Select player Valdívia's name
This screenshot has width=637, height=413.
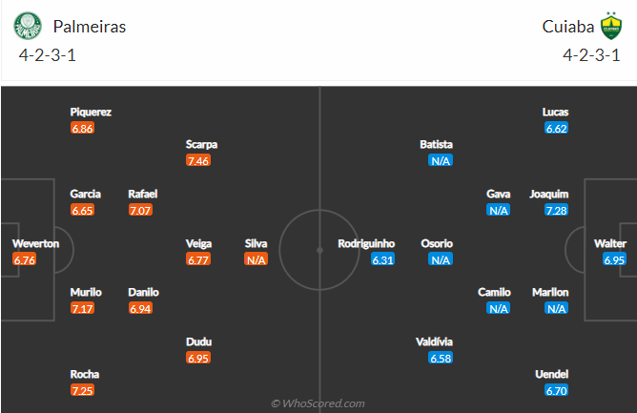point(434,341)
